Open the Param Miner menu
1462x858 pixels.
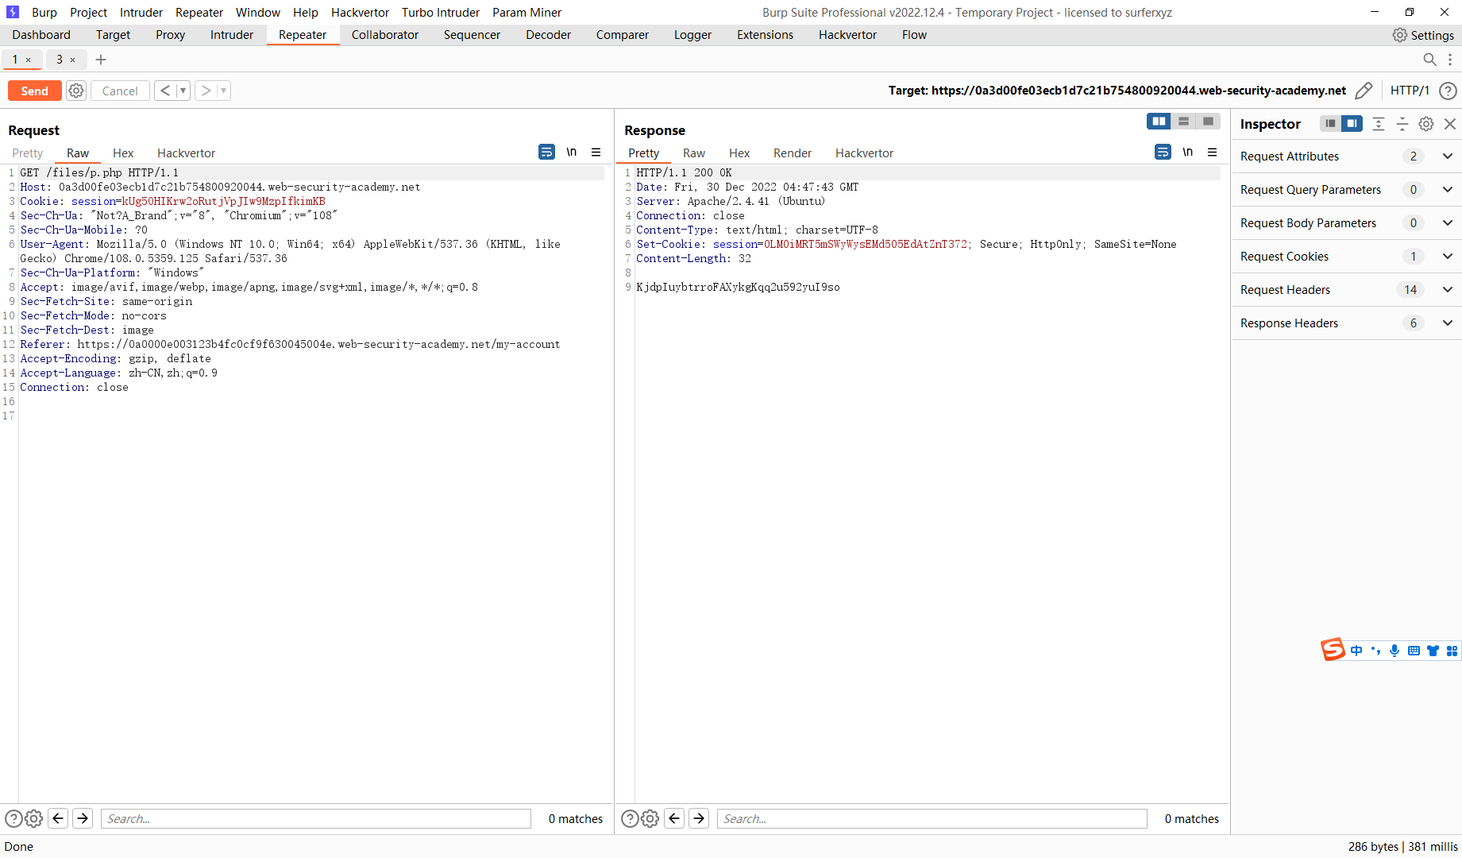527,12
